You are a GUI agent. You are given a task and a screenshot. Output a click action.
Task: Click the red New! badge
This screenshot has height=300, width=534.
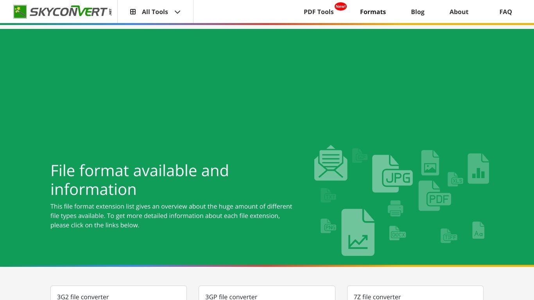coord(341,6)
